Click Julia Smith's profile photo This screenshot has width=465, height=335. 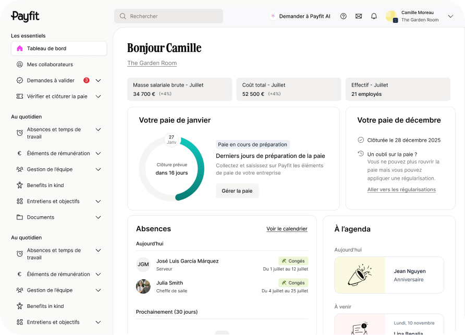(x=143, y=287)
